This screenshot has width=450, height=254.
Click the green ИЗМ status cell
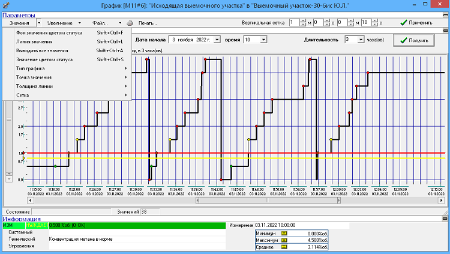tap(14, 225)
